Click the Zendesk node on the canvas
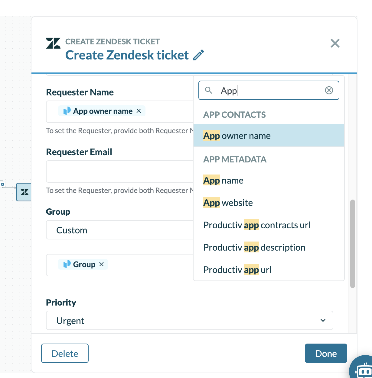Screen dimensions: 372x378 tap(24, 192)
